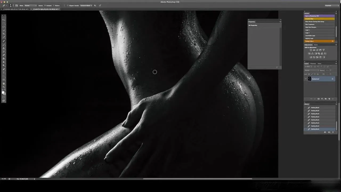
Task: Toggle the Aligned checkbox
Action: [x=68, y=6]
